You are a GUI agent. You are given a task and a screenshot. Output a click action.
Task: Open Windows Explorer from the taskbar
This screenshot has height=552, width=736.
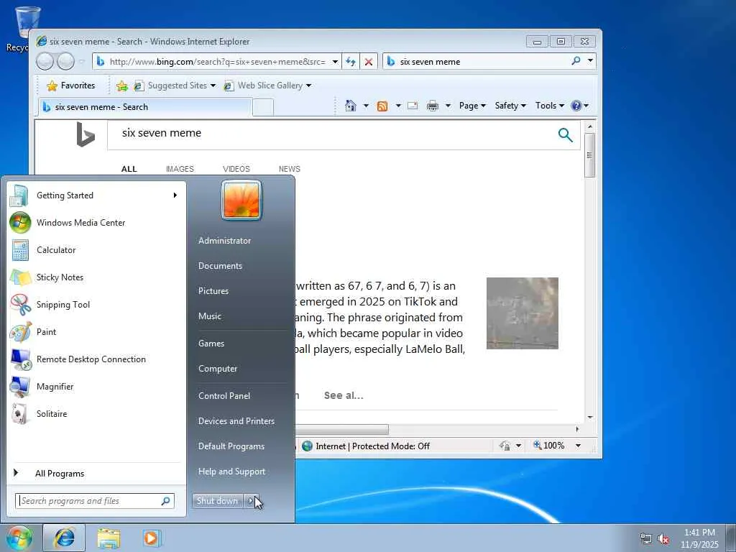click(x=109, y=538)
